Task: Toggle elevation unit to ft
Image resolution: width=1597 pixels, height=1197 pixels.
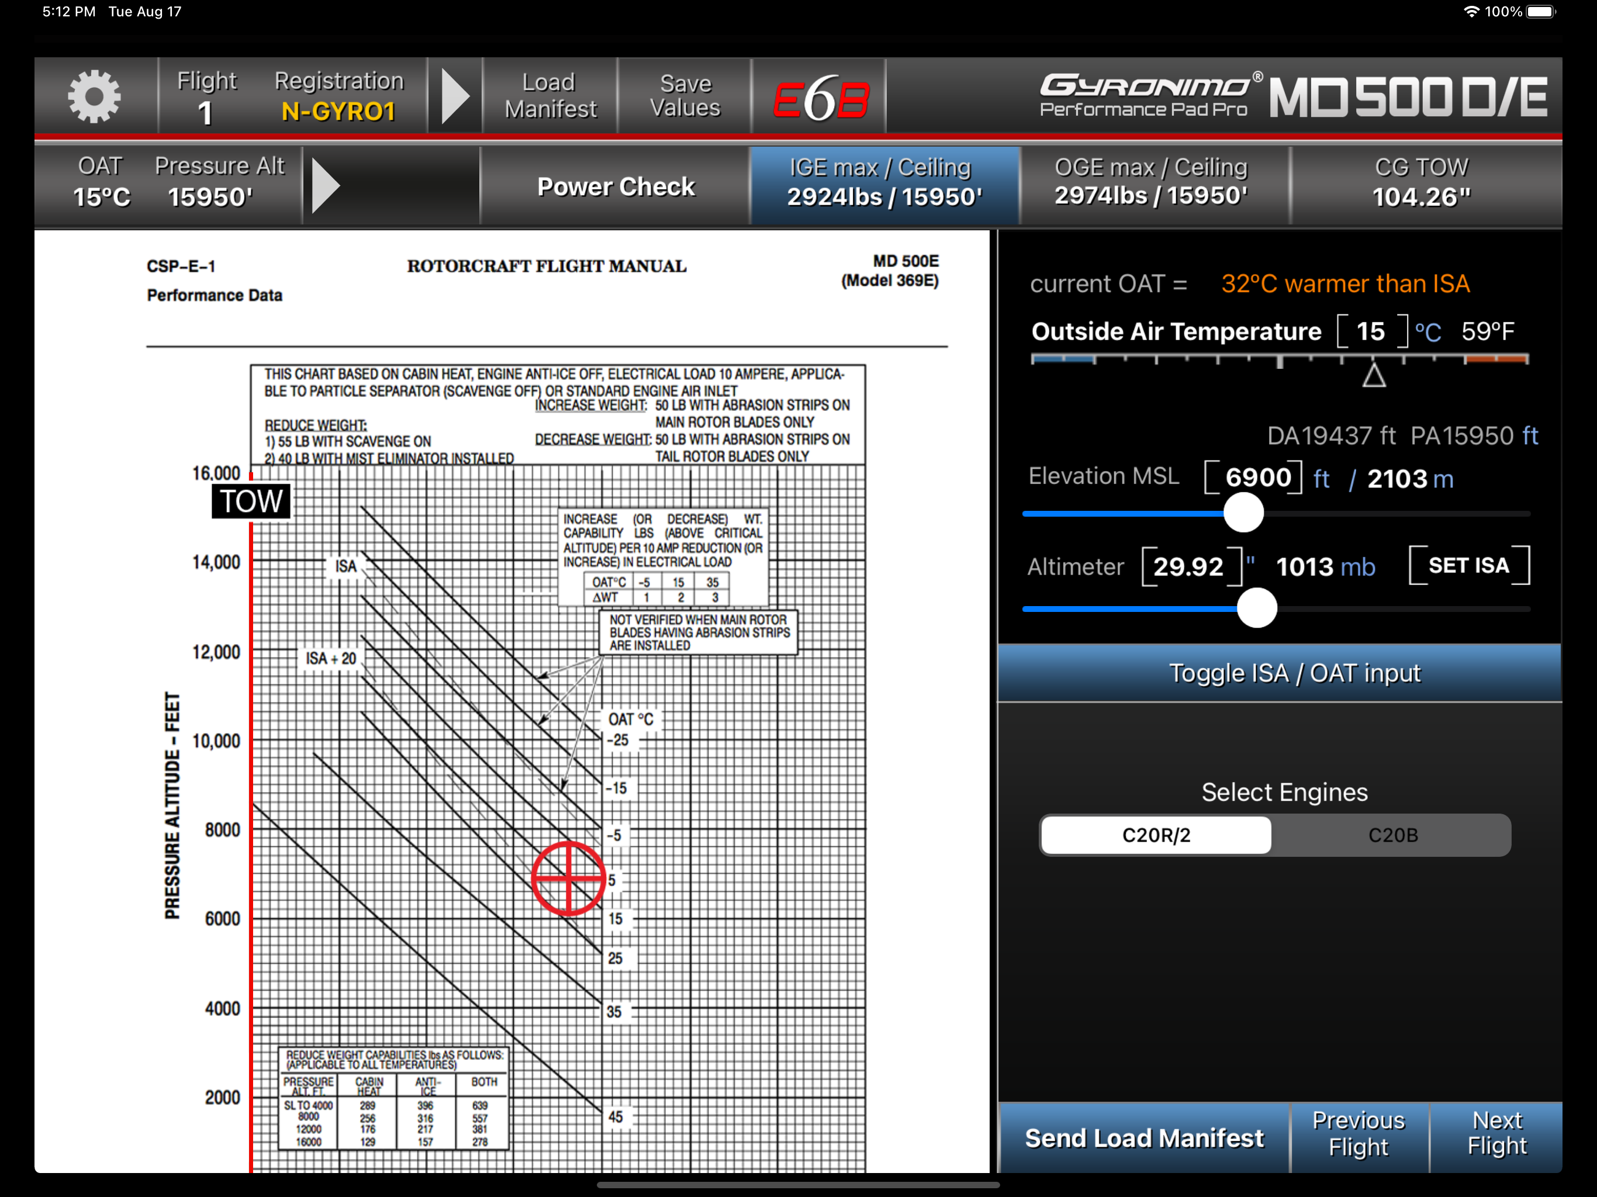Action: point(1321,478)
